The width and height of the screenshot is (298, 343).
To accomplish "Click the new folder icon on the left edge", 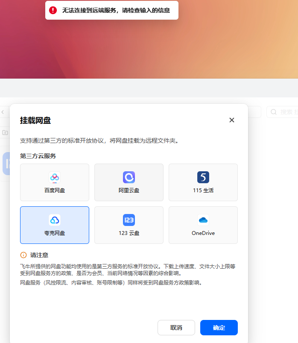I will pos(5,132).
